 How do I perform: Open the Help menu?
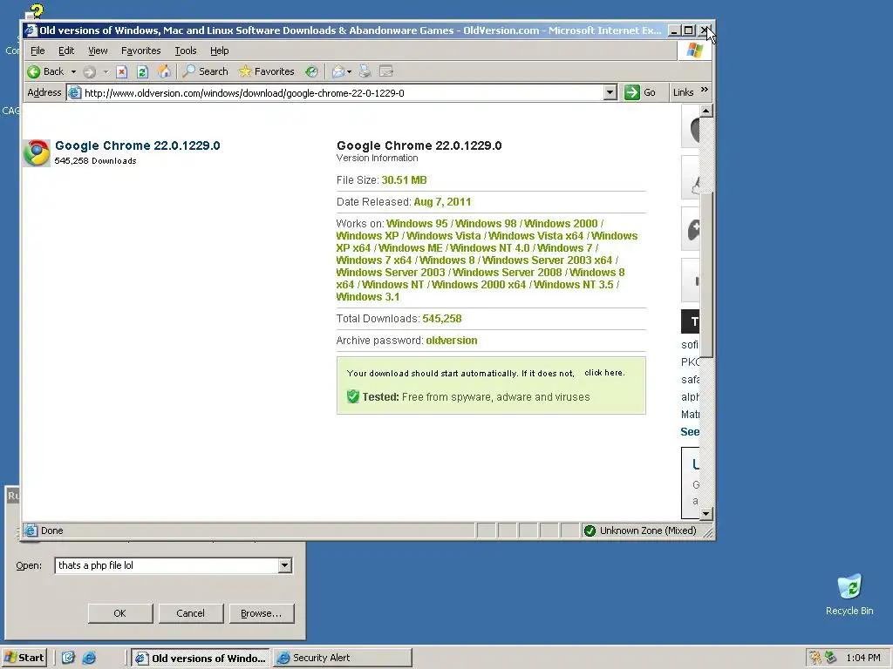(219, 51)
